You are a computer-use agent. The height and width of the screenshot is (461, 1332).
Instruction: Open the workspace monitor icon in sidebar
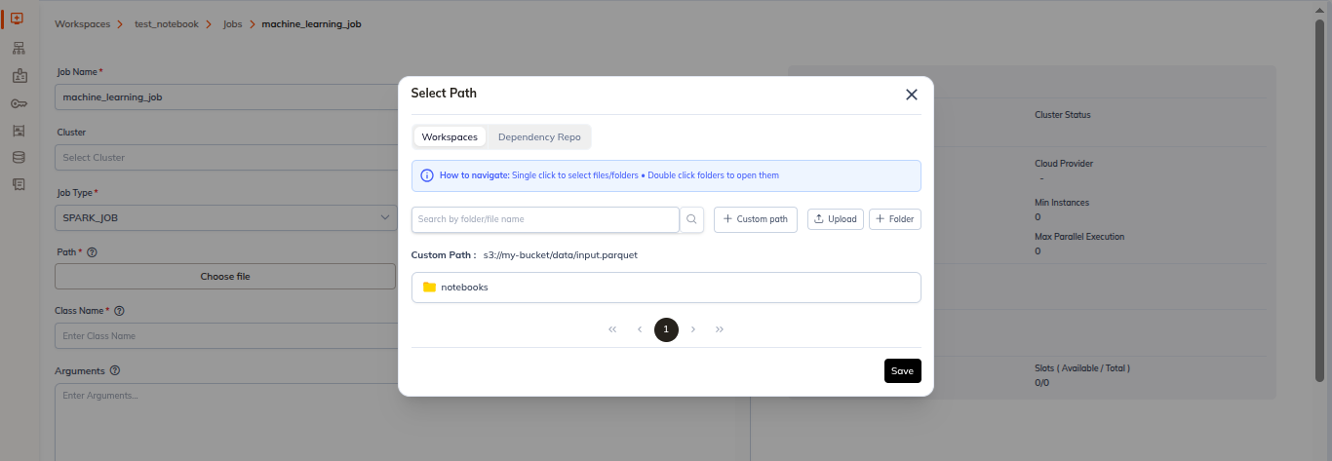[x=19, y=18]
